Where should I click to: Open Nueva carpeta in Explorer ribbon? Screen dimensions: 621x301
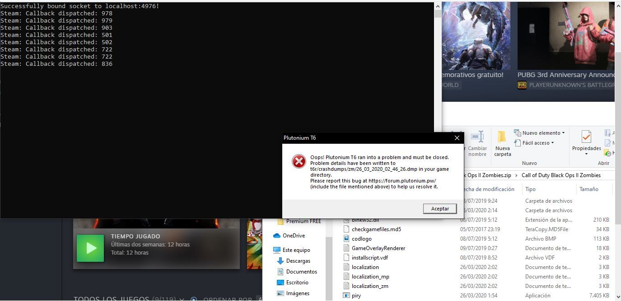pos(502,144)
